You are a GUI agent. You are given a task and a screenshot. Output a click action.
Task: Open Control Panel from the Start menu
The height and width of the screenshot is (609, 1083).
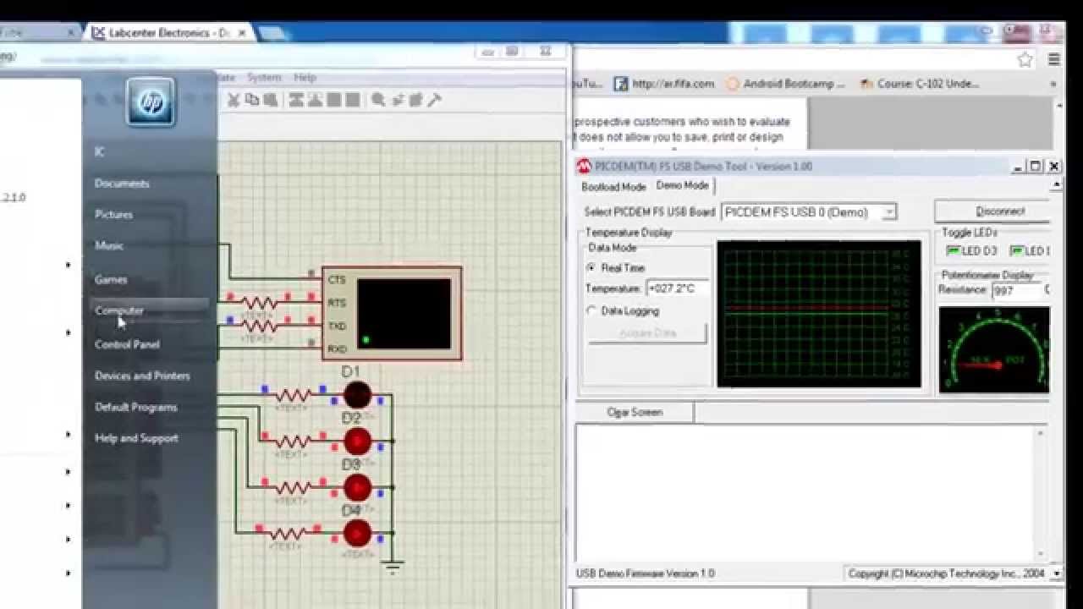pyautogui.click(x=127, y=344)
